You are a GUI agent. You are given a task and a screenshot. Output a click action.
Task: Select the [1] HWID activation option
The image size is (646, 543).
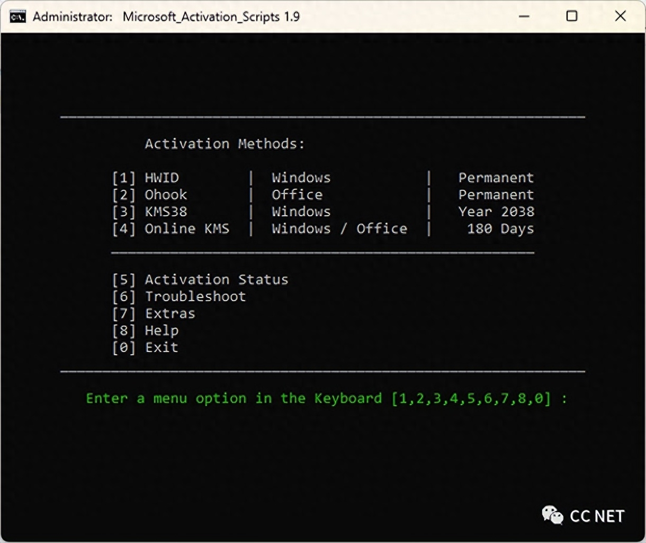point(146,178)
